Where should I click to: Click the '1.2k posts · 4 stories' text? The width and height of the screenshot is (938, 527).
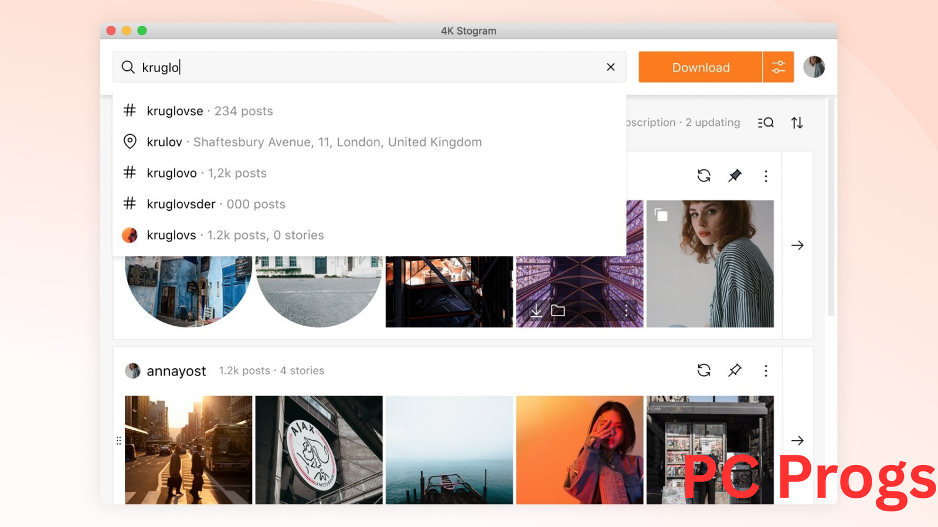pyautogui.click(x=271, y=371)
